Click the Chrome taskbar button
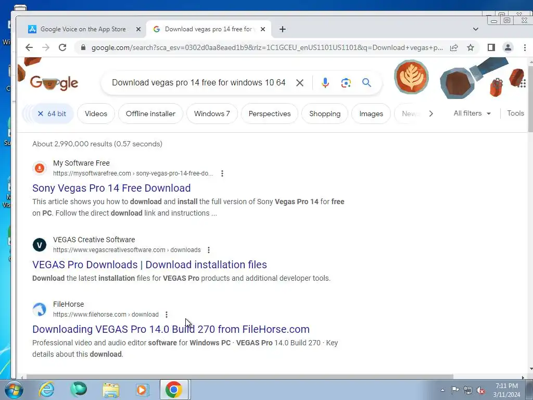Image resolution: width=533 pixels, height=400 pixels. (174, 390)
